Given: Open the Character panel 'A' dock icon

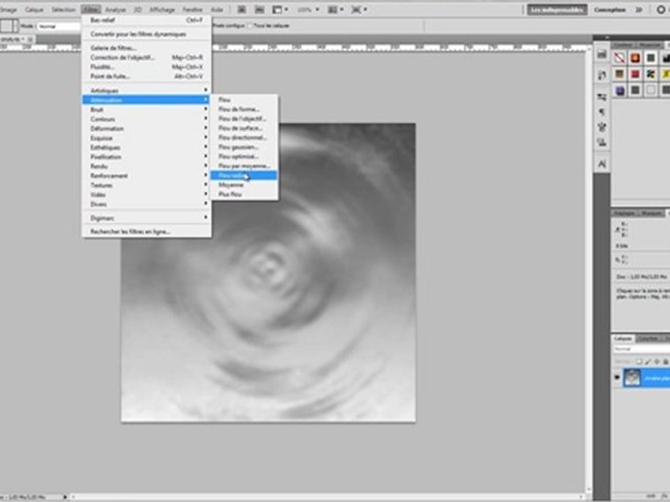Looking at the screenshot, I should [602, 164].
